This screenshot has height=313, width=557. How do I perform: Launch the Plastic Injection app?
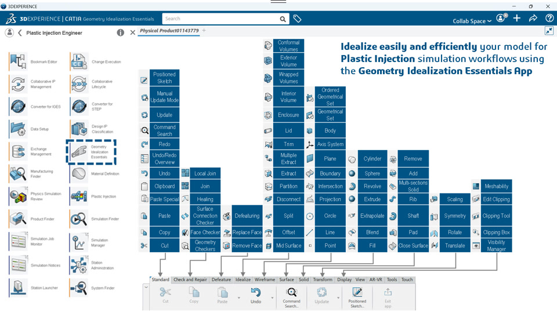pyautogui.click(x=79, y=196)
